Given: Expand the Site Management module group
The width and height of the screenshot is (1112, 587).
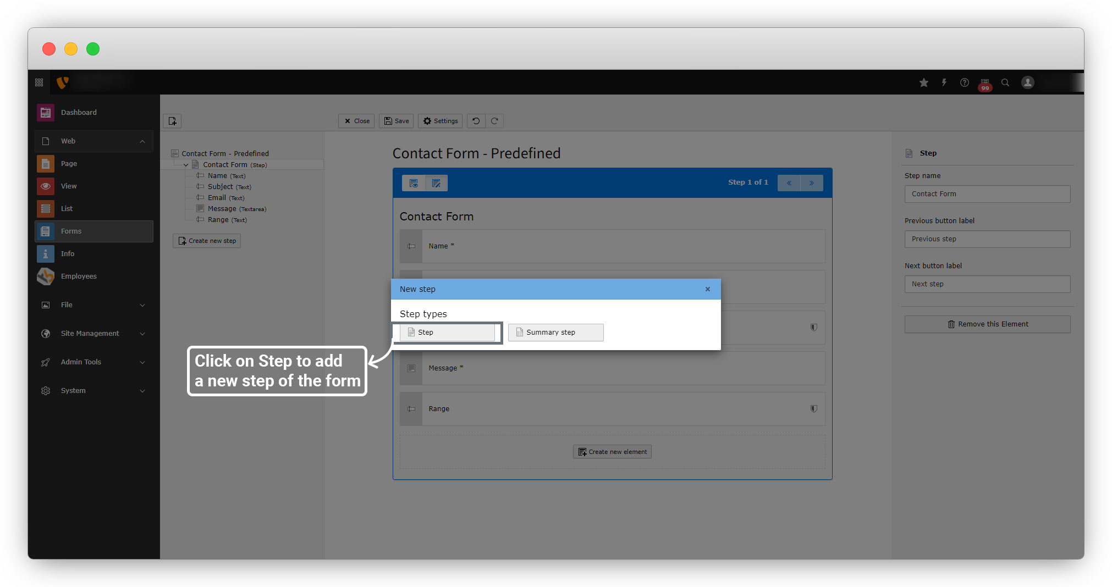Looking at the screenshot, I should point(142,334).
